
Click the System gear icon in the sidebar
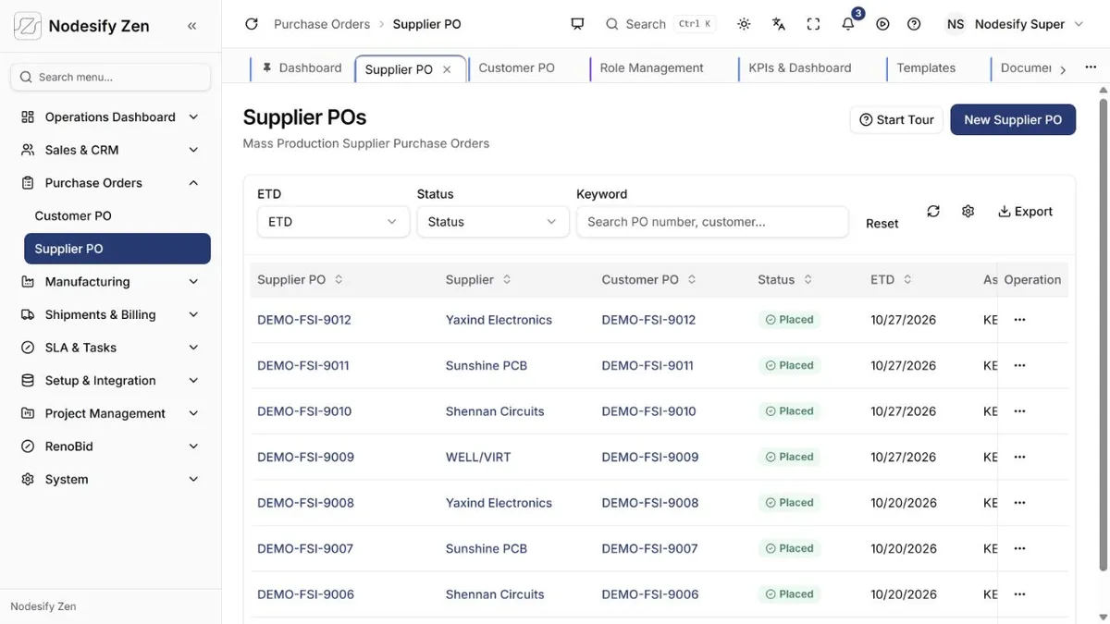pyautogui.click(x=28, y=479)
